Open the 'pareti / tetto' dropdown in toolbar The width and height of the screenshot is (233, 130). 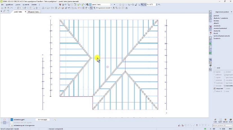point(111,5)
